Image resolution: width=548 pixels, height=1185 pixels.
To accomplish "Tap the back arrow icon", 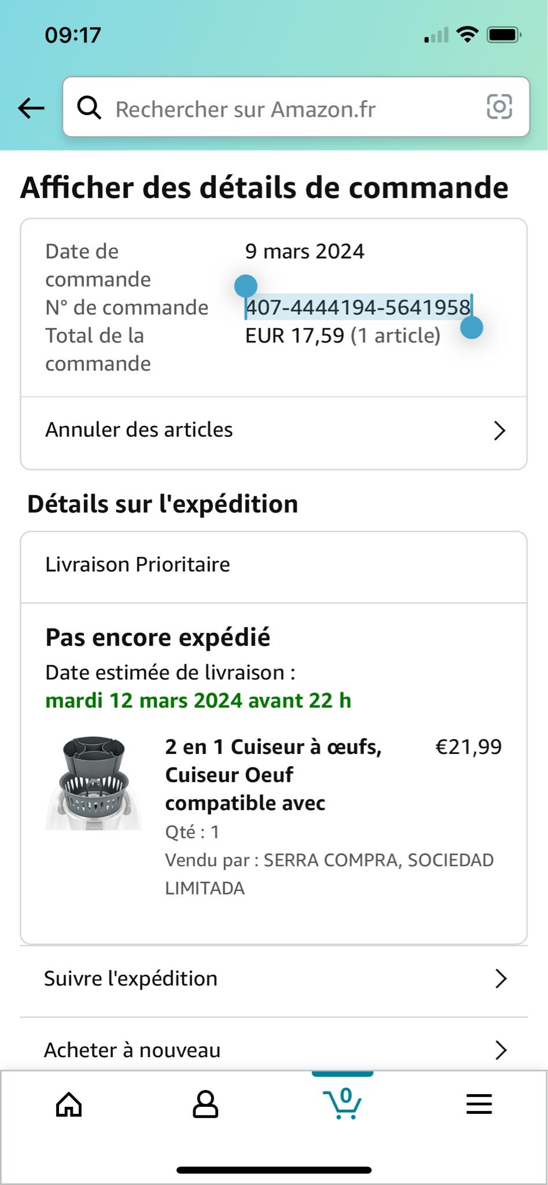I will (31, 108).
